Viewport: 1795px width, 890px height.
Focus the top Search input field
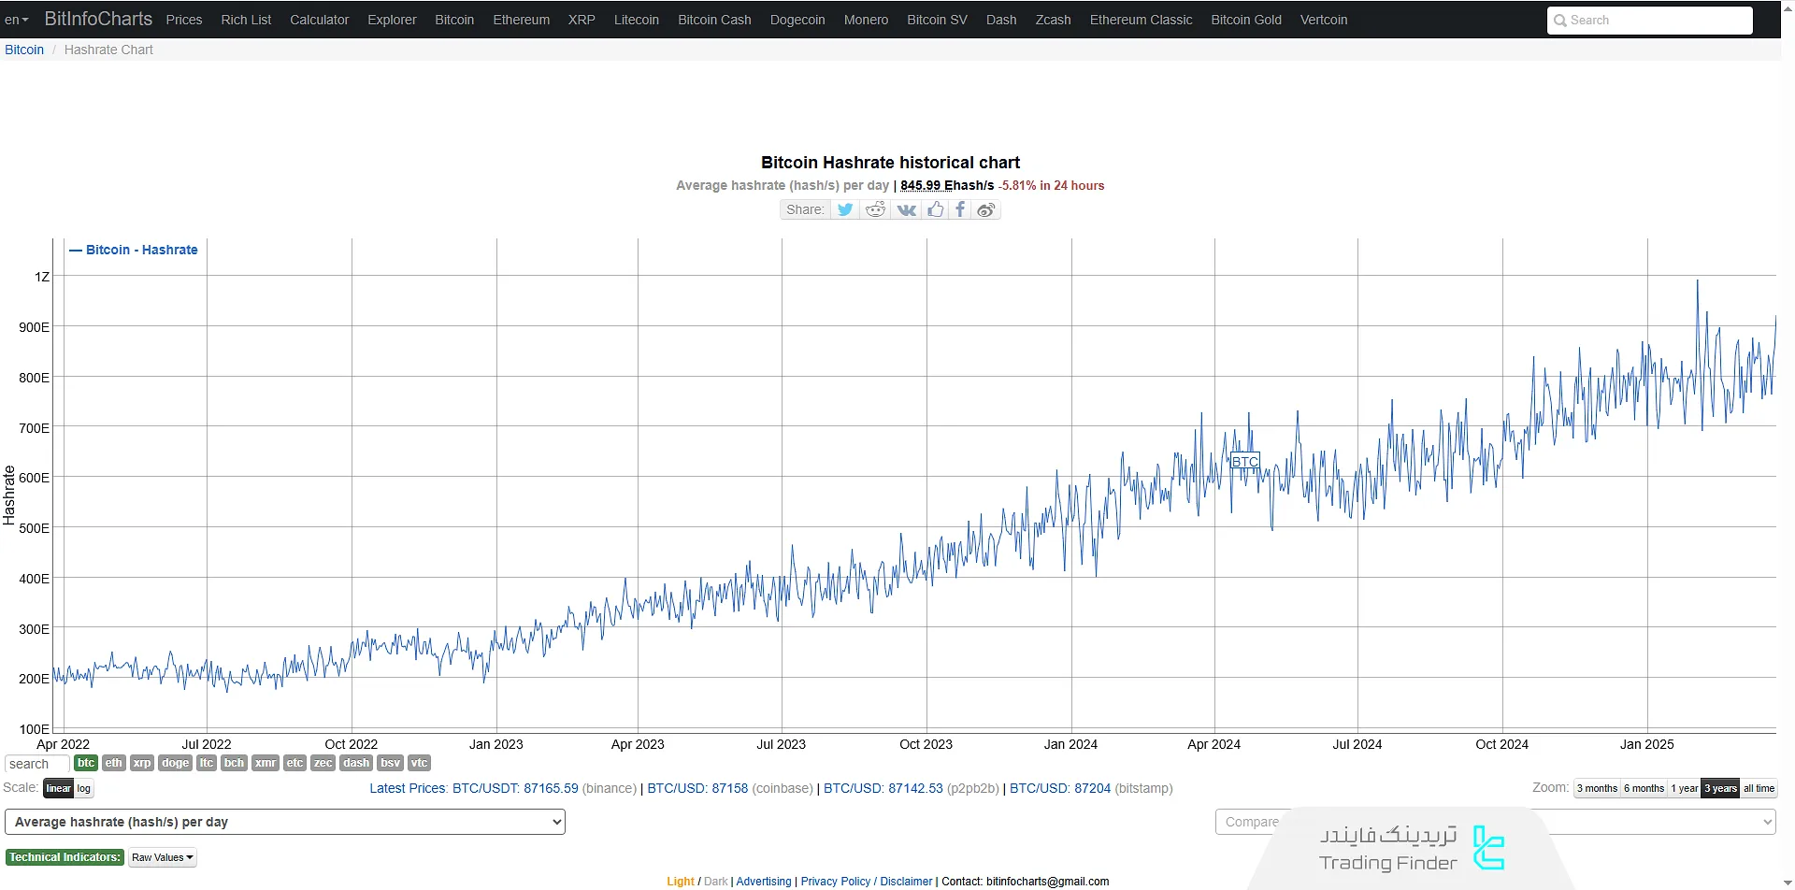(x=1650, y=20)
